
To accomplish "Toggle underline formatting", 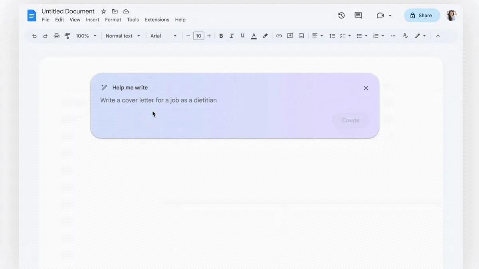I will [242, 36].
